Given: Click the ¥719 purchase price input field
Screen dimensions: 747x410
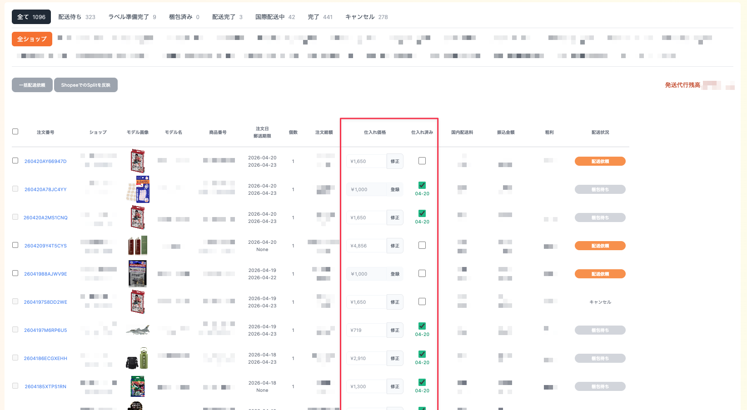Looking at the screenshot, I should click(x=366, y=330).
